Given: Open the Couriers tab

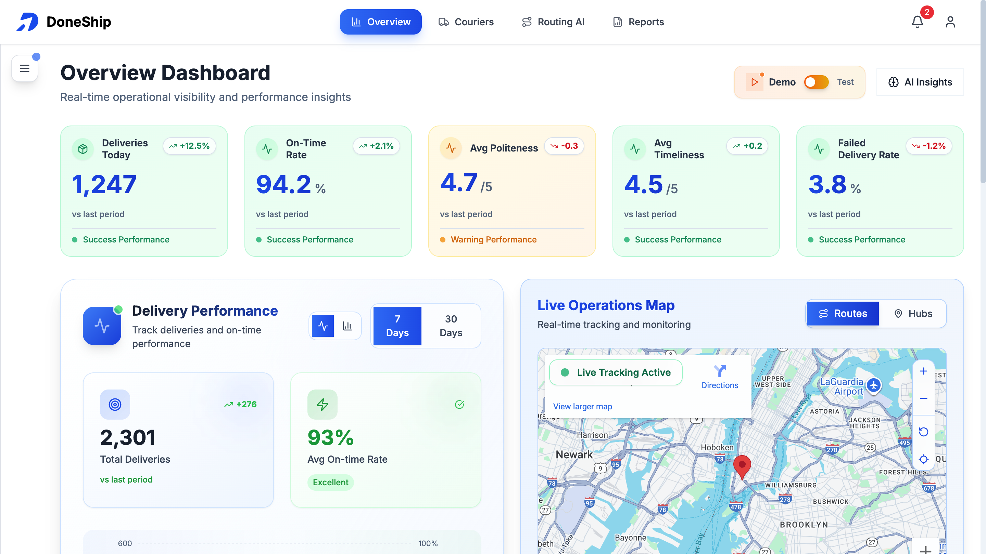Looking at the screenshot, I should point(466,22).
